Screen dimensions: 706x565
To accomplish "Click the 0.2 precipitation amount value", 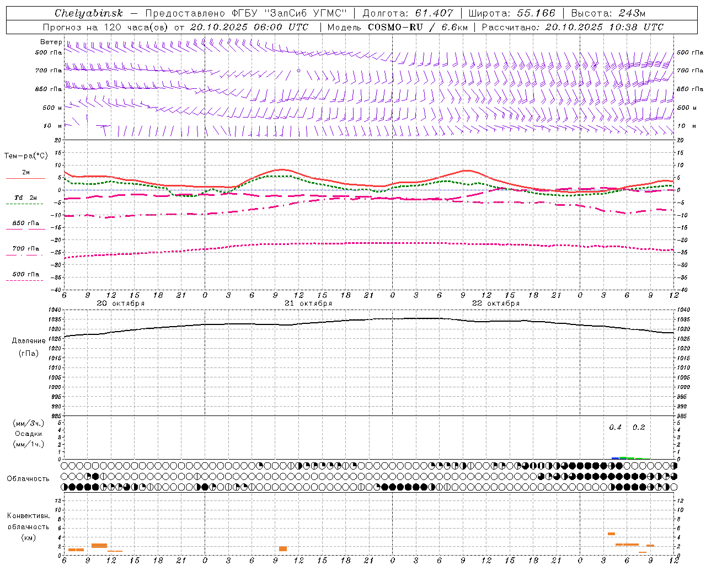I will point(639,428).
